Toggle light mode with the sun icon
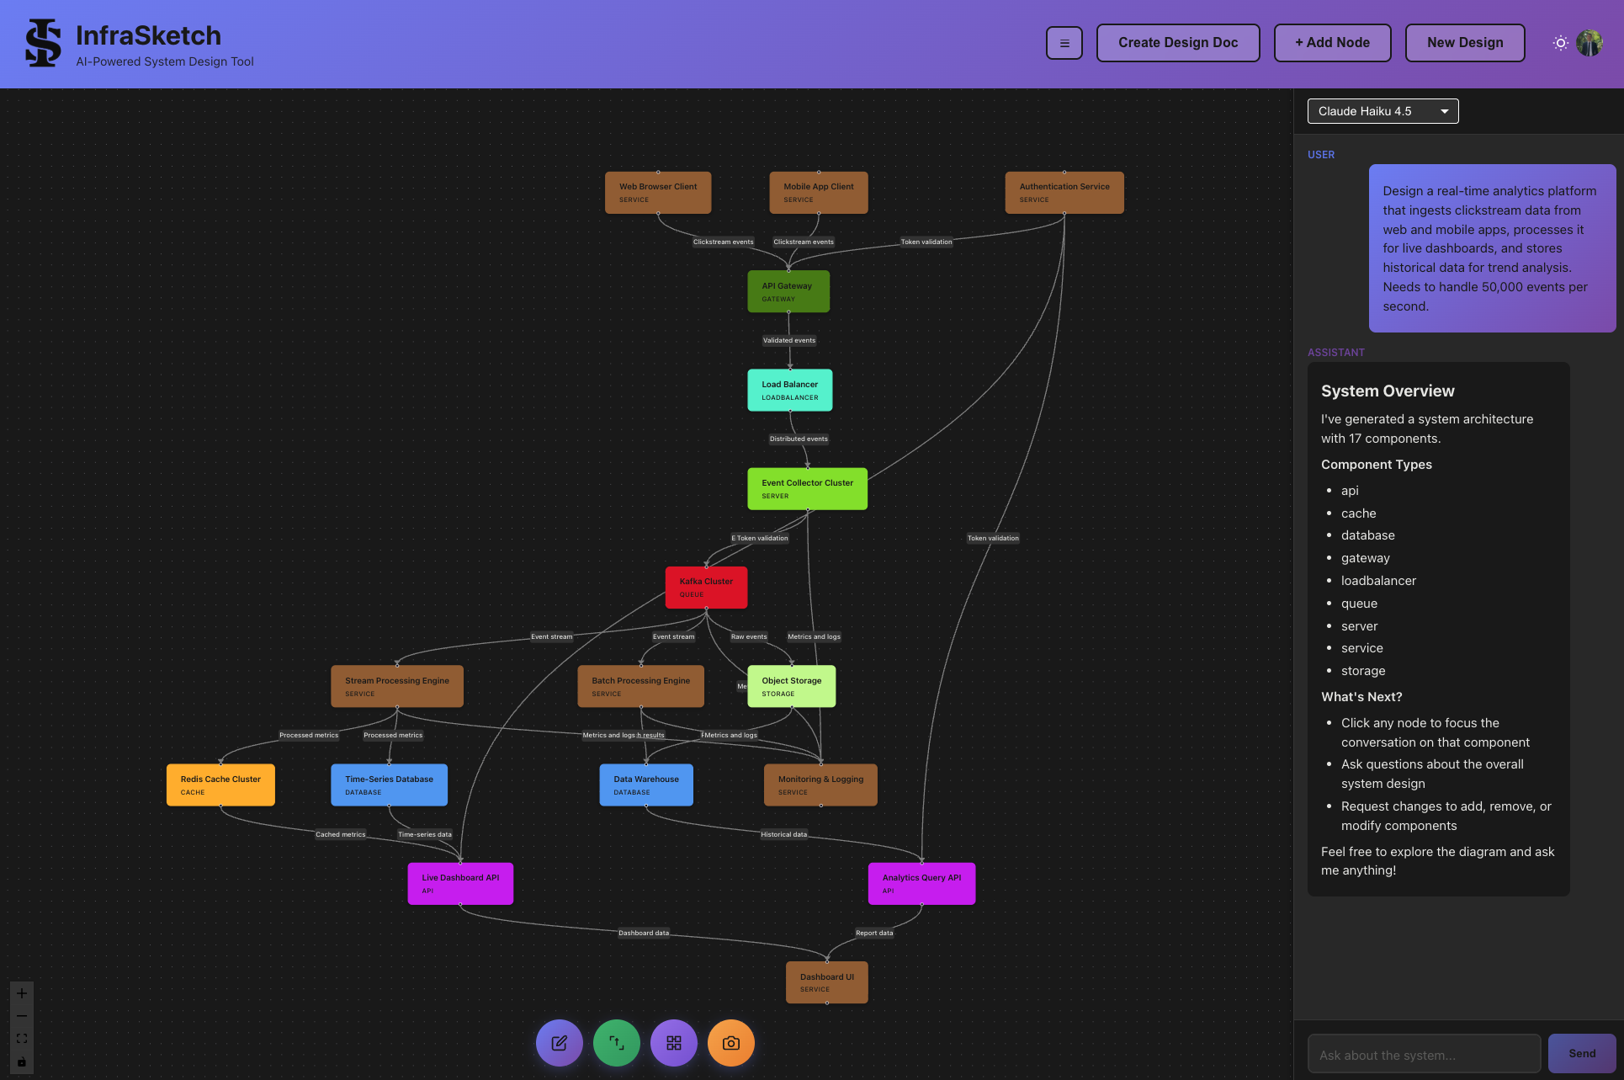 [1559, 43]
